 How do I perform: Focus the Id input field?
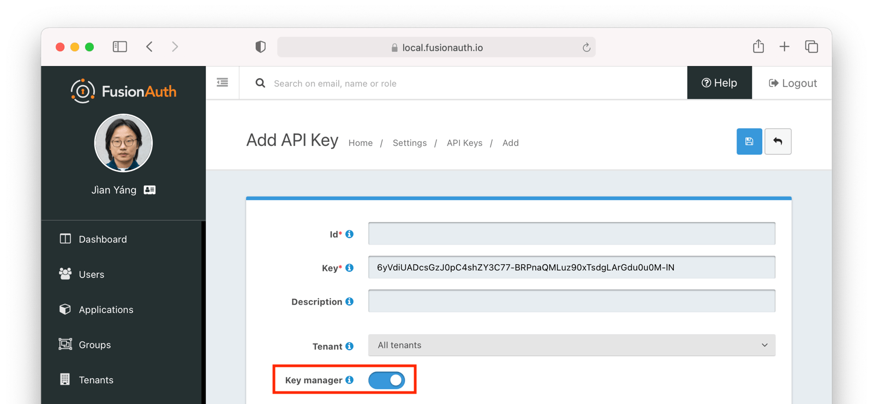pos(572,234)
